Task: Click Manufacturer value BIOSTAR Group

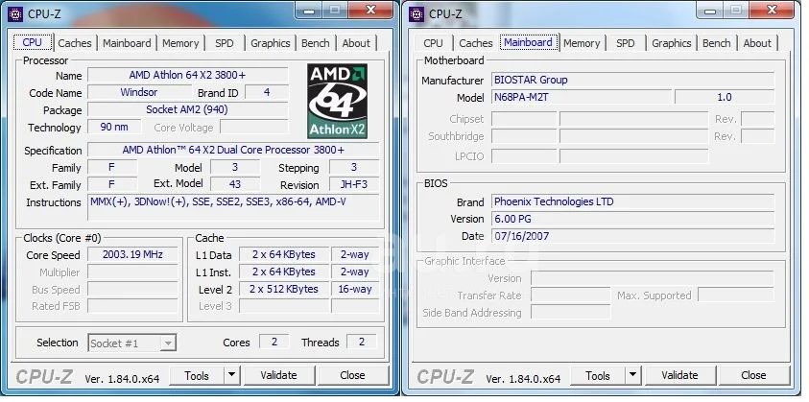Action: 632,80
